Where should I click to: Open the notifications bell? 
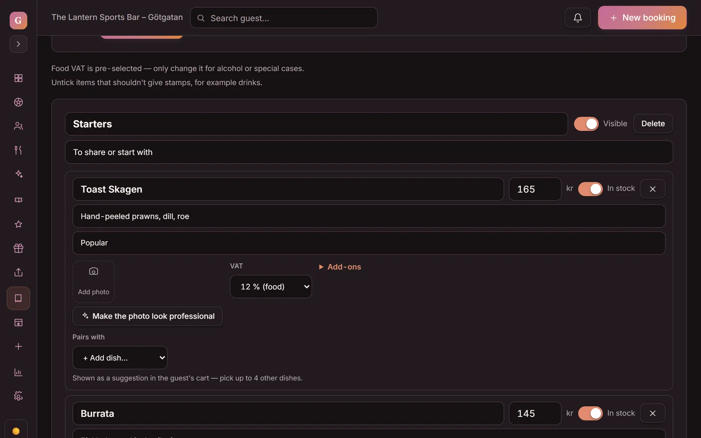coord(578,18)
